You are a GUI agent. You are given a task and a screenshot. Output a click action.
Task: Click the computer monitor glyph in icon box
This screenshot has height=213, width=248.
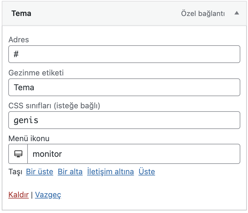click(18, 154)
